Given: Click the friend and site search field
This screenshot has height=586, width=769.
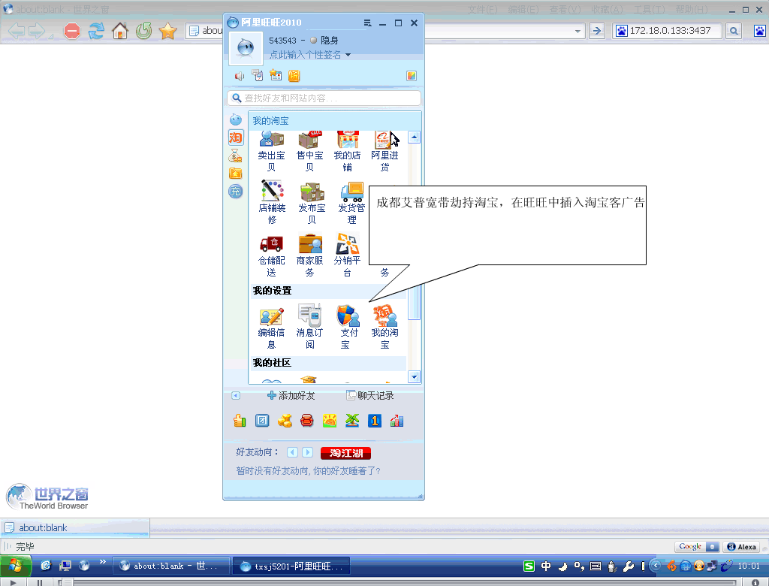Looking at the screenshot, I should click(x=324, y=98).
